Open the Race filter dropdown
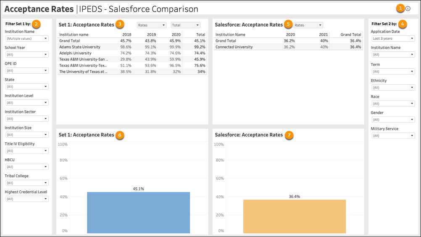Viewport: 421px width, 237px height. point(393,104)
